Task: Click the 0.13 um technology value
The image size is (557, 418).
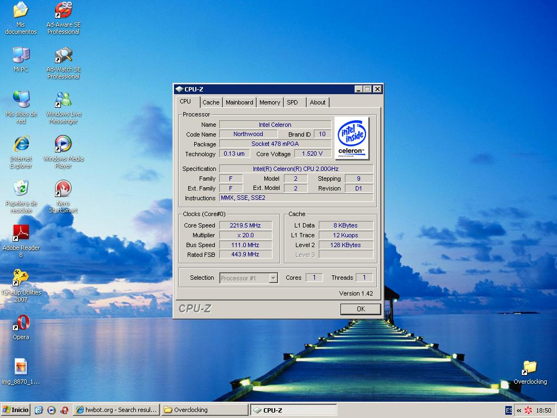Action: [234, 153]
